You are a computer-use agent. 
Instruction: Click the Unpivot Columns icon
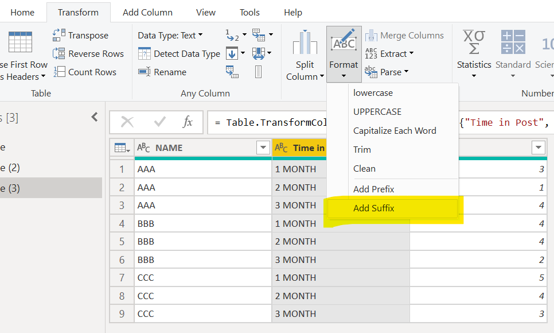259,34
